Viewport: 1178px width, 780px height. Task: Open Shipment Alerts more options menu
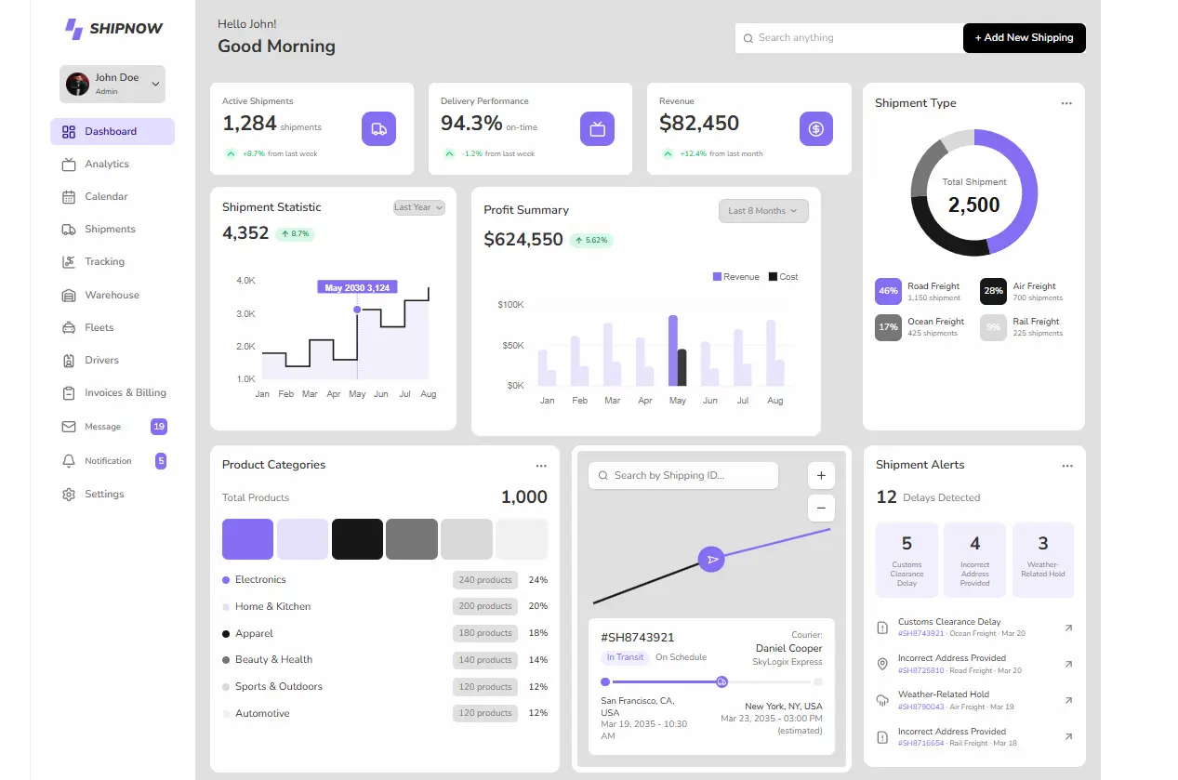click(x=1067, y=465)
